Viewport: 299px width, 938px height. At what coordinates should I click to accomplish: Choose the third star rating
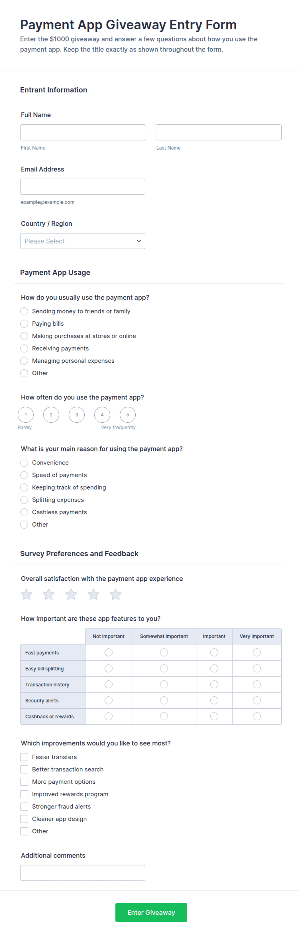pyautogui.click(x=71, y=594)
